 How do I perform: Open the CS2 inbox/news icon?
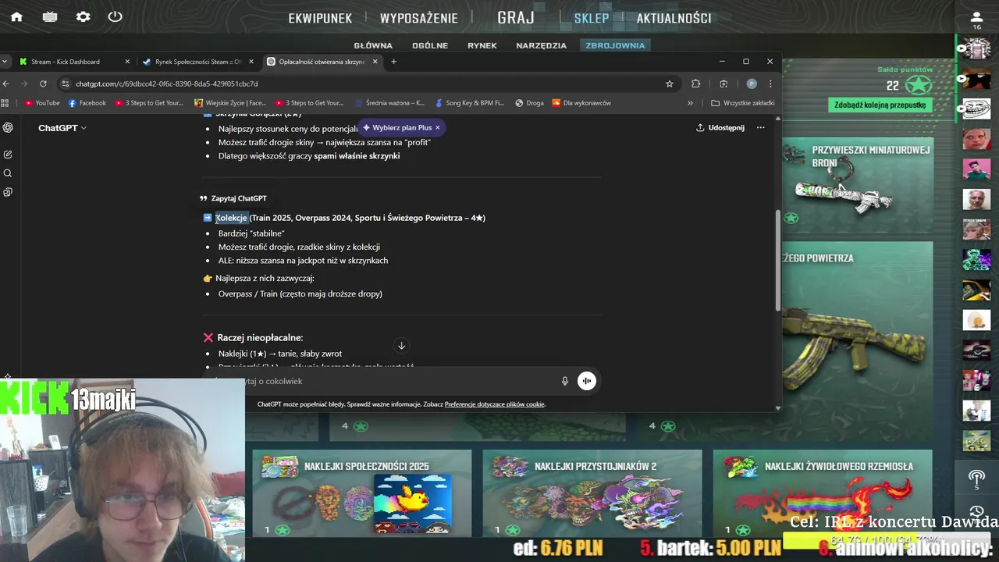coord(50,16)
